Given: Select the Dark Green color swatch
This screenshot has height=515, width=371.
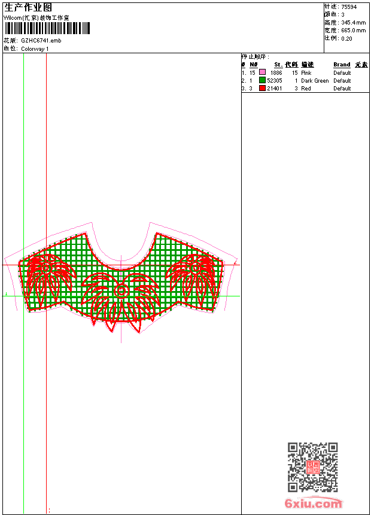Looking at the screenshot, I should (x=262, y=80).
